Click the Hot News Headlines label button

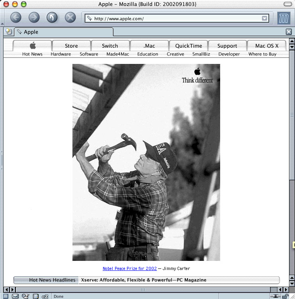[46, 280]
